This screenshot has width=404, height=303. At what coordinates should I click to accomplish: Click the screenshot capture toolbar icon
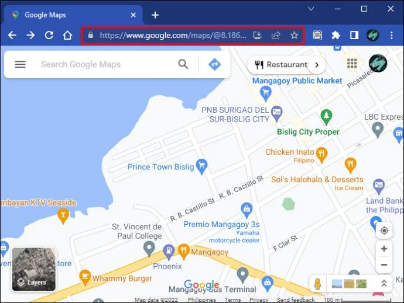pyautogui.click(x=317, y=35)
